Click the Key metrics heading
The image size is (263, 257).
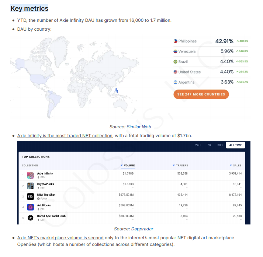30,9
